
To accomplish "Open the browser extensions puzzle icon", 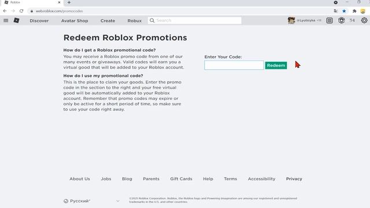I will pyautogui.click(x=354, y=11).
